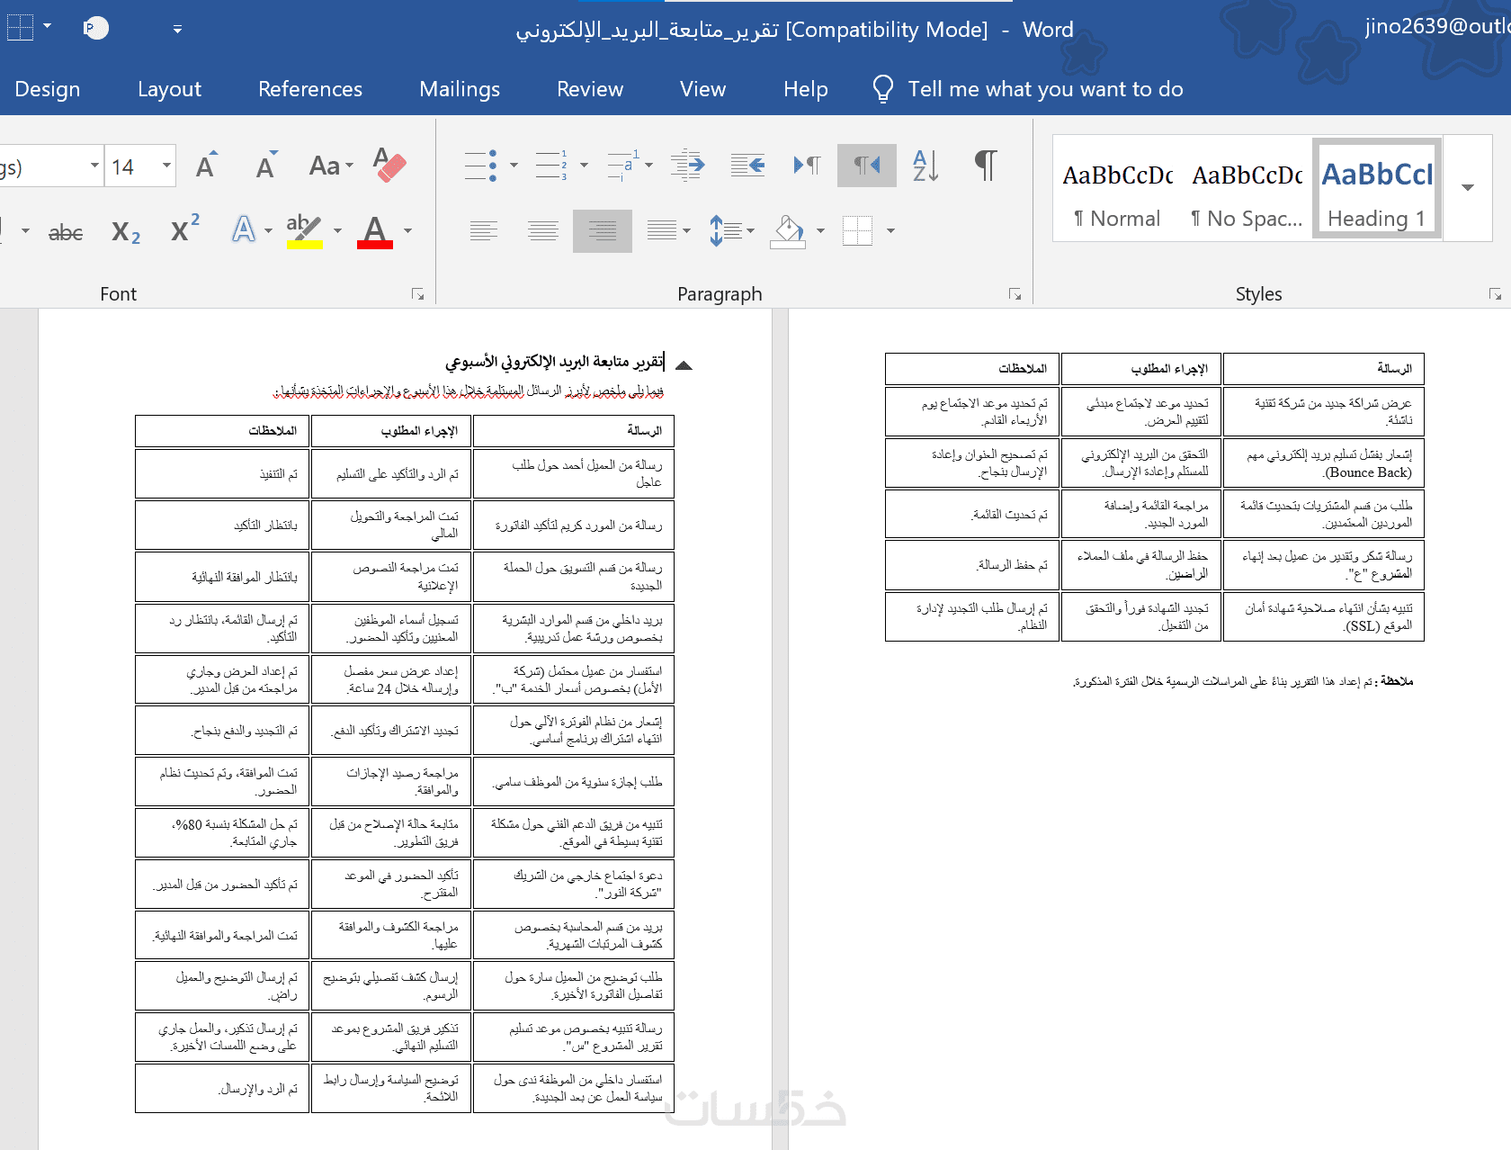1511x1150 pixels.
Task: Decrease the paragraph indent
Action: pyautogui.click(x=688, y=166)
